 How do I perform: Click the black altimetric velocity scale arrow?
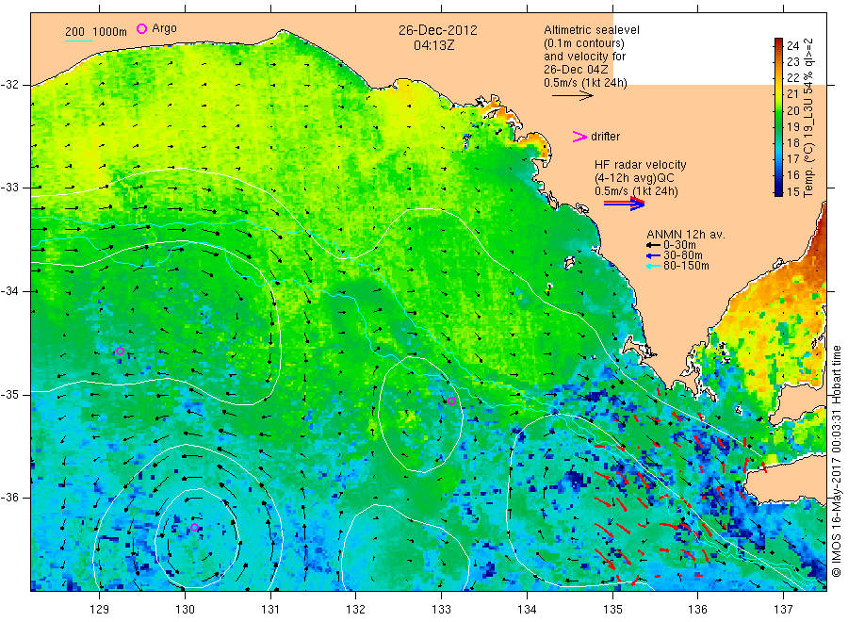click(573, 96)
